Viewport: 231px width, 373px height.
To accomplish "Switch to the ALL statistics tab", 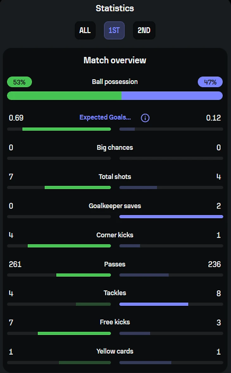I will pos(85,30).
